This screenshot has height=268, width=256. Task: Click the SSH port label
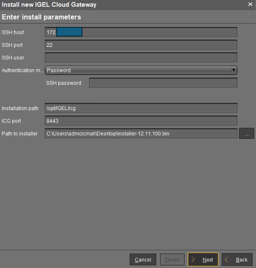(12, 45)
